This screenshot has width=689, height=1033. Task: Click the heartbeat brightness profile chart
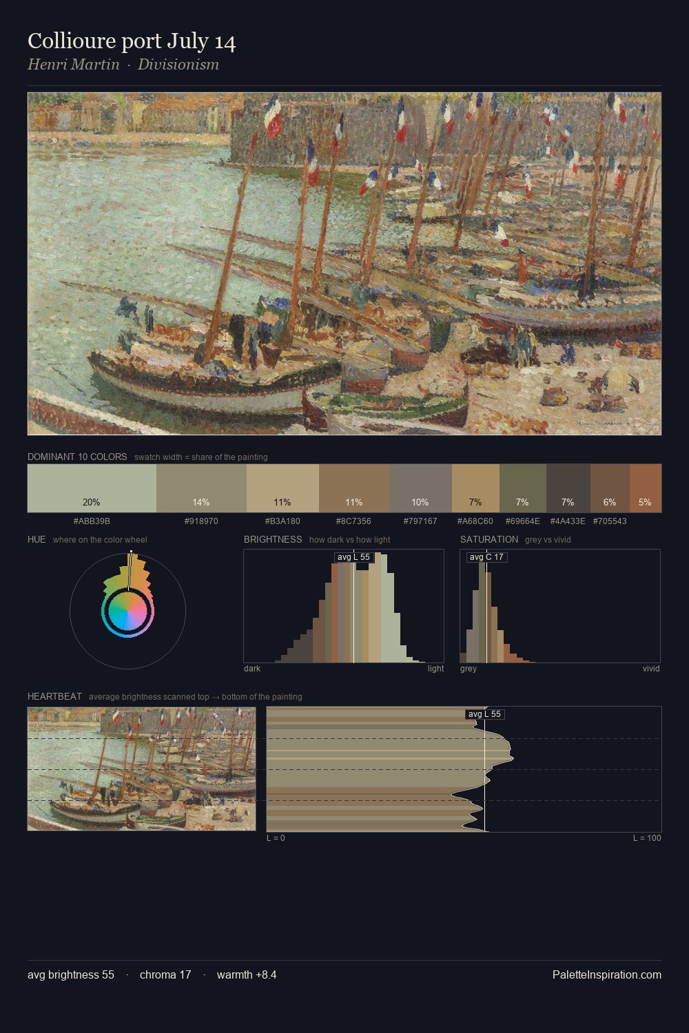pyautogui.click(x=464, y=769)
